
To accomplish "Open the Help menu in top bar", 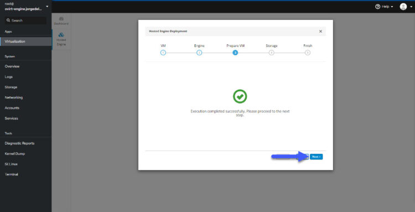I will tap(385, 7).
